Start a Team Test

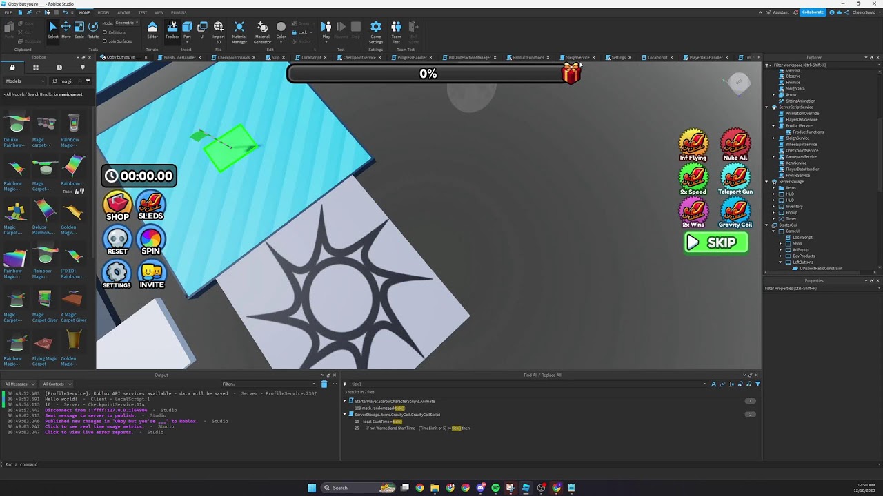coord(396,31)
